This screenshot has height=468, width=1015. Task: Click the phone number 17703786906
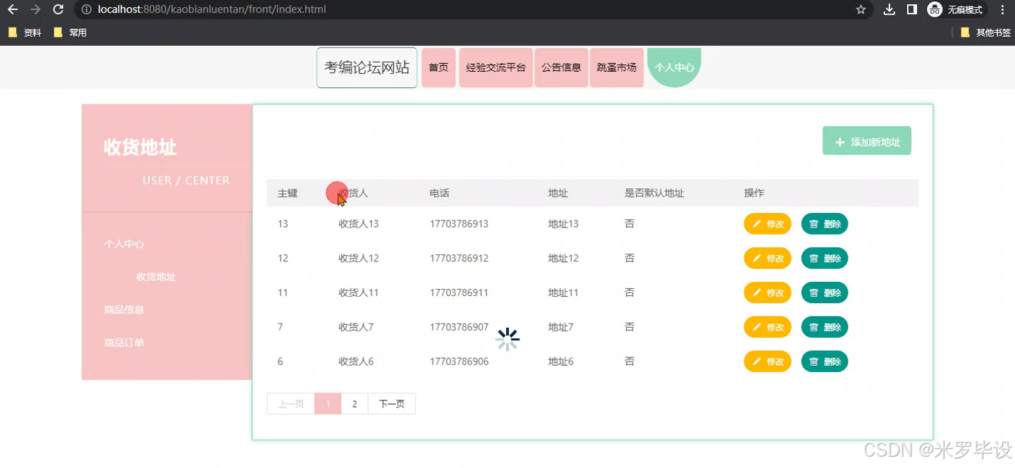[459, 362]
